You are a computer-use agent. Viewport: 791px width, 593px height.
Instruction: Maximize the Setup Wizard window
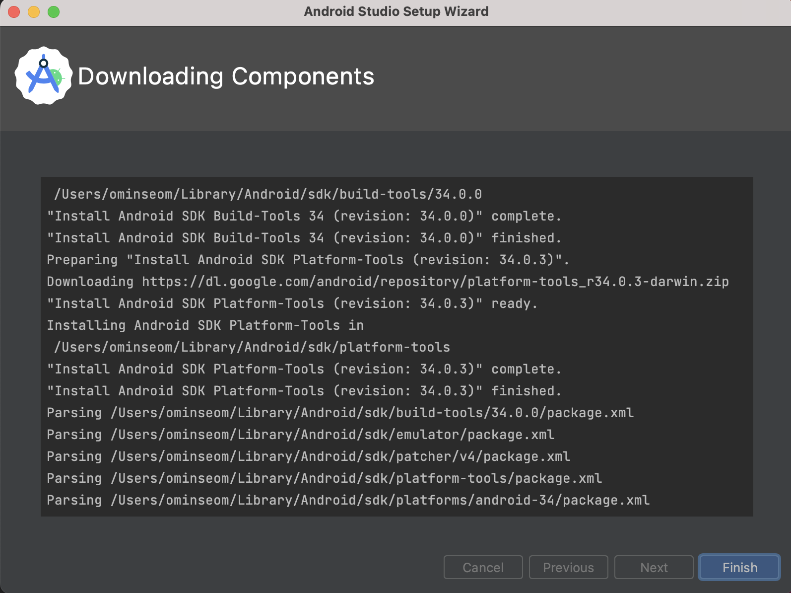[x=54, y=11]
